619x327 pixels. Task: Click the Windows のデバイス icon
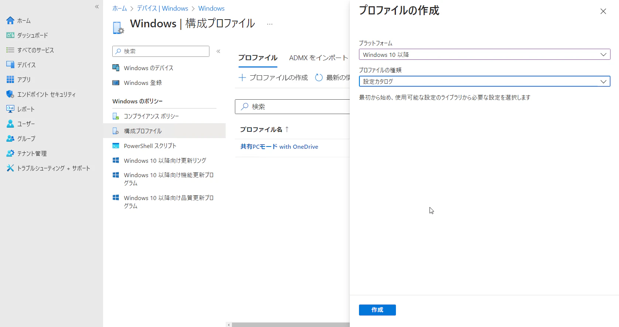(116, 68)
